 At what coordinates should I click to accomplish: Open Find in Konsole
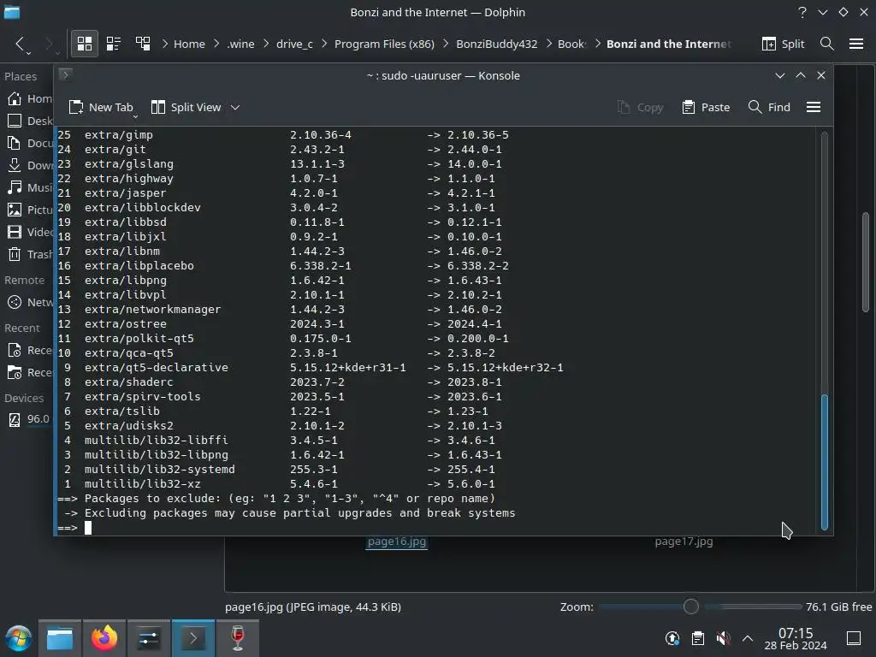tap(769, 107)
